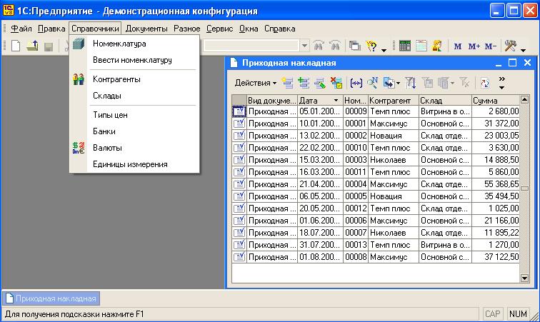Click the M memory button
The width and height of the screenshot is (540, 322).
(458, 46)
